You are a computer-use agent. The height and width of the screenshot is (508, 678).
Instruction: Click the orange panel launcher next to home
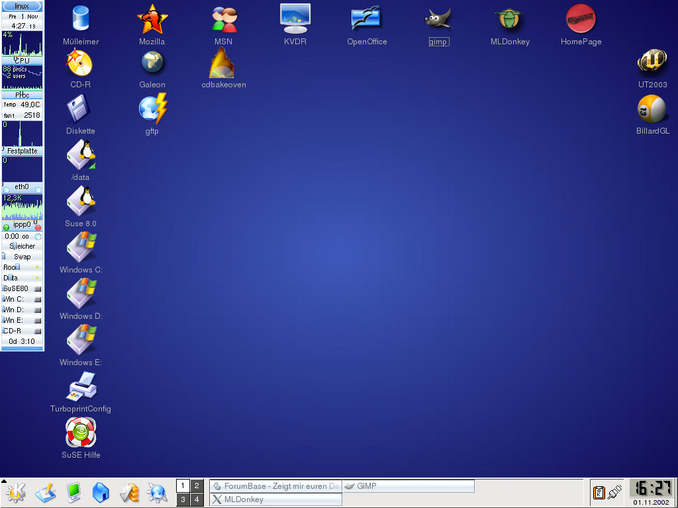[129, 492]
